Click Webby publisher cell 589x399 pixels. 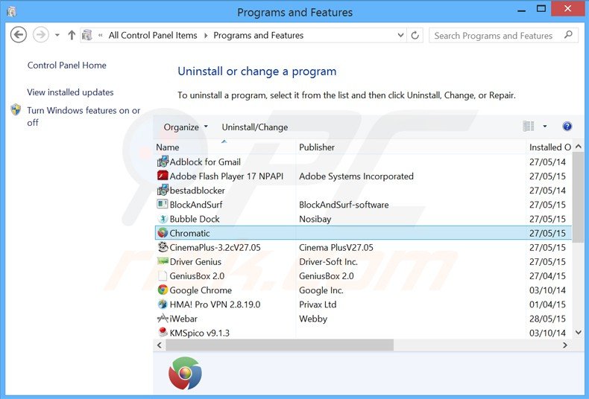point(313,319)
